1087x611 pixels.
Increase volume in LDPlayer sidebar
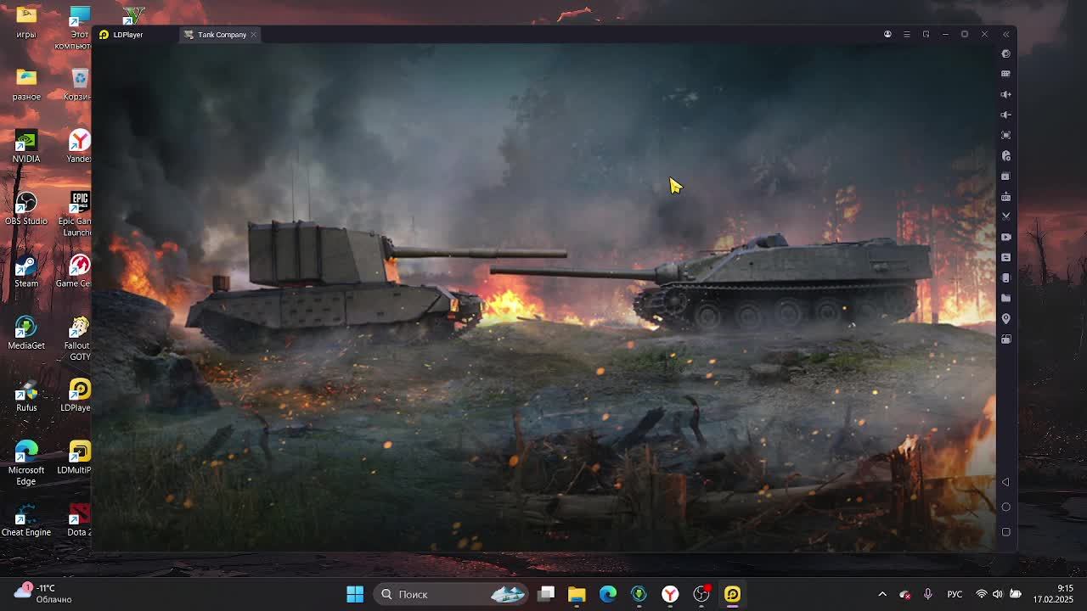(x=1005, y=94)
